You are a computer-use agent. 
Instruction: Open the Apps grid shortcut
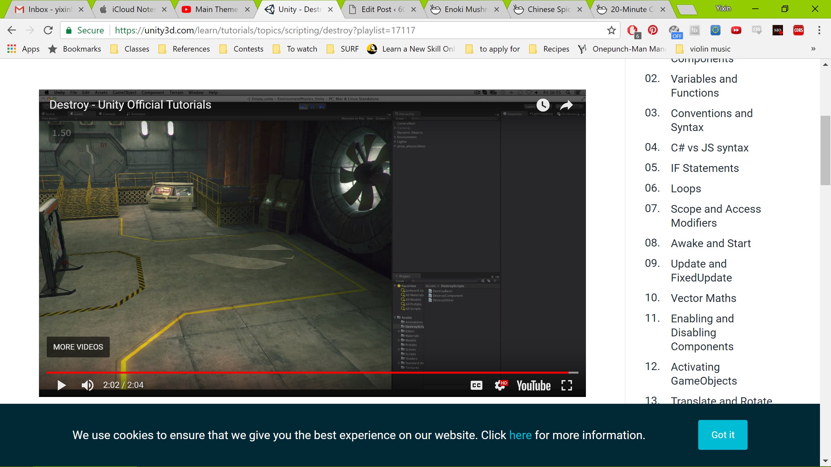23,49
